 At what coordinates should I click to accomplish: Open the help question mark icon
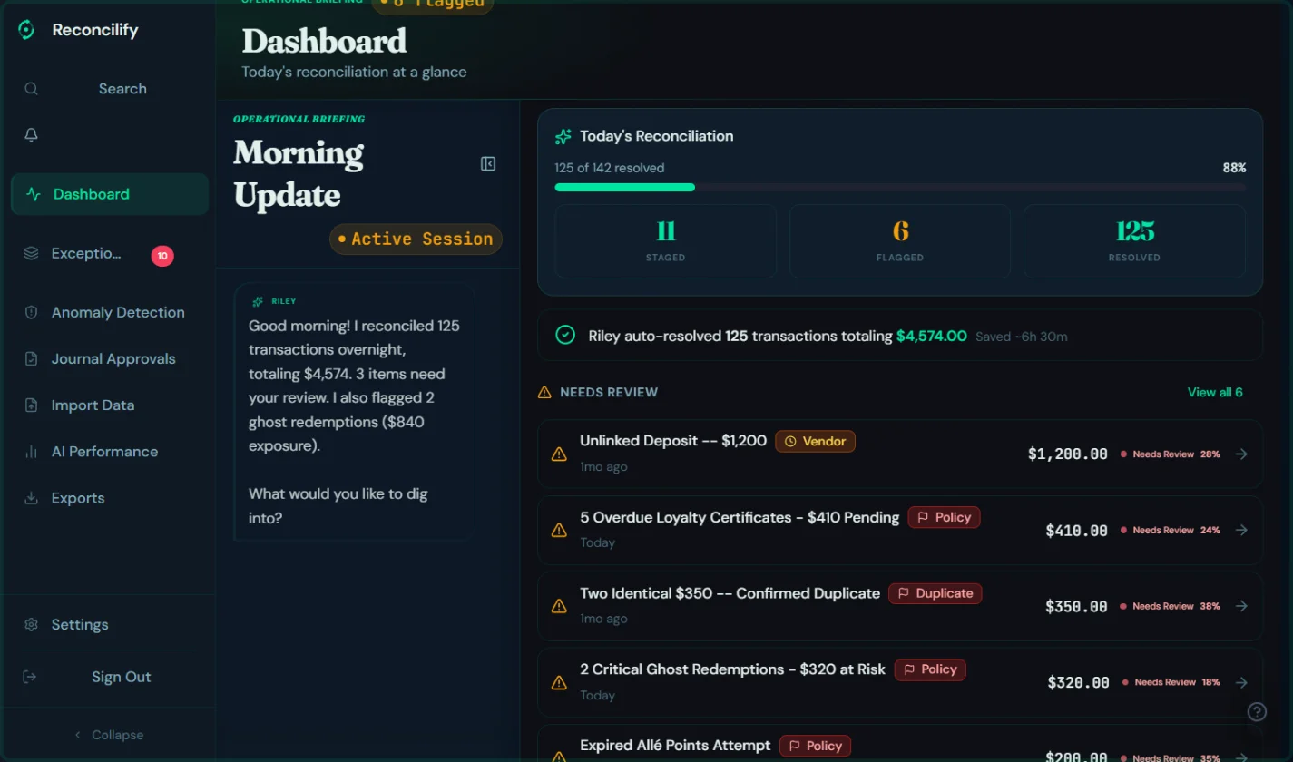tap(1257, 711)
